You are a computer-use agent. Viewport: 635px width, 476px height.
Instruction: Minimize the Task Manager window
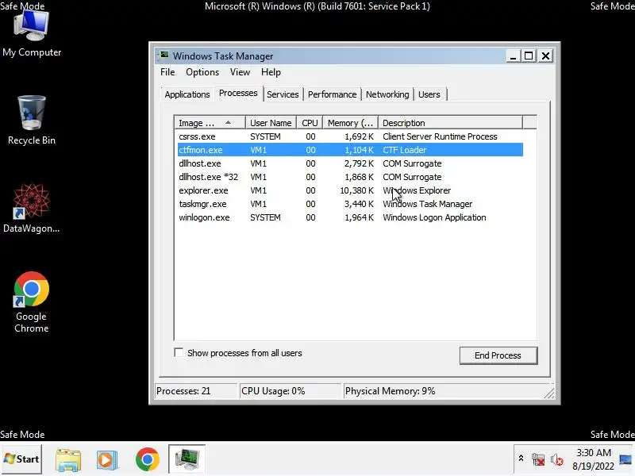(513, 56)
